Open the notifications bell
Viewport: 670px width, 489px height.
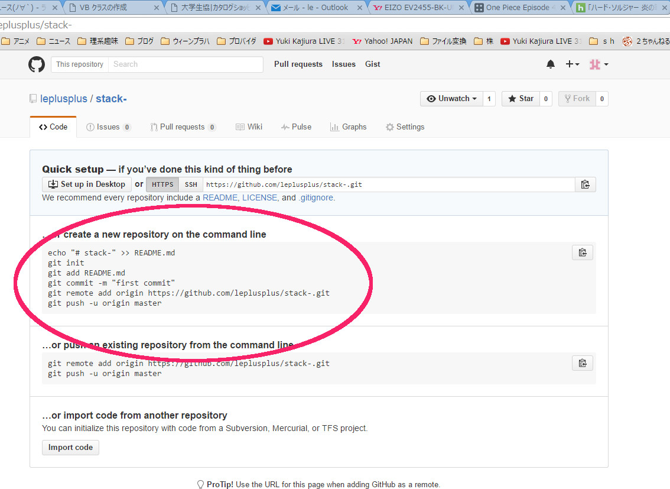(551, 64)
